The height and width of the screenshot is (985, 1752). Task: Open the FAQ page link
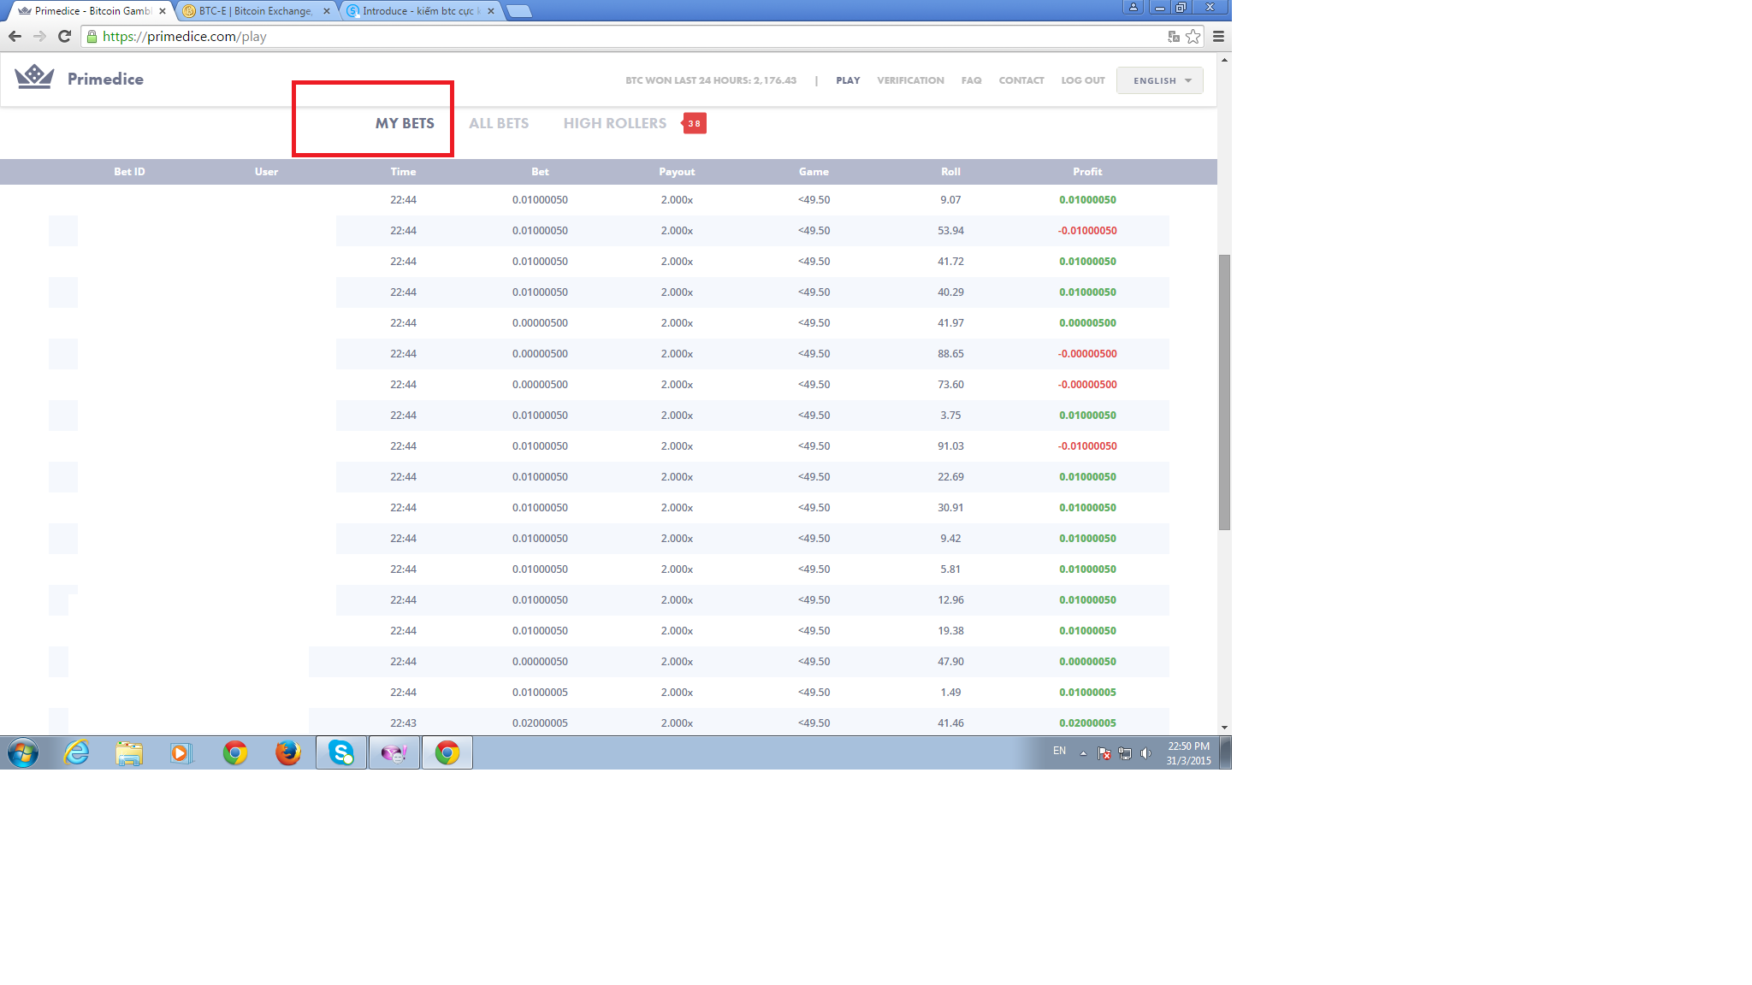[971, 80]
